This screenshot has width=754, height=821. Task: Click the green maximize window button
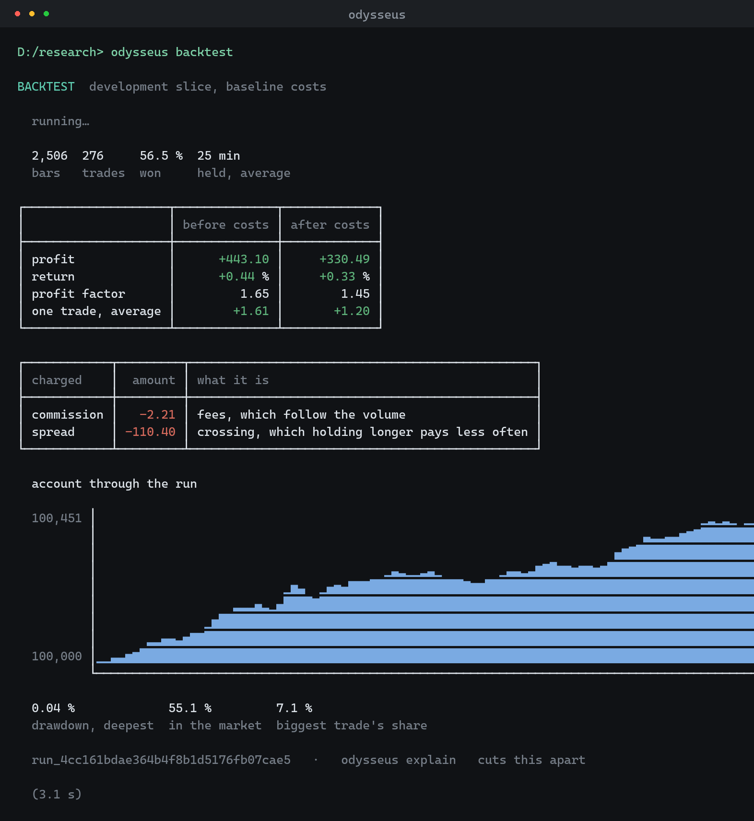coord(47,14)
